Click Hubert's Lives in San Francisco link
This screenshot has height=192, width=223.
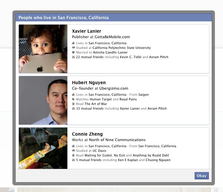click(107, 95)
